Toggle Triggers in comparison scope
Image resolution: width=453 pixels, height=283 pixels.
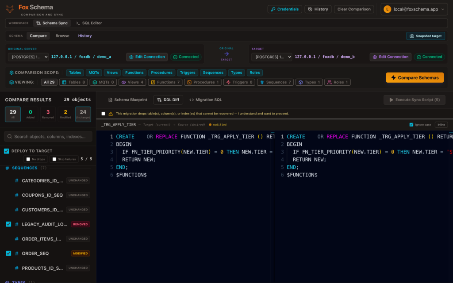click(188, 73)
